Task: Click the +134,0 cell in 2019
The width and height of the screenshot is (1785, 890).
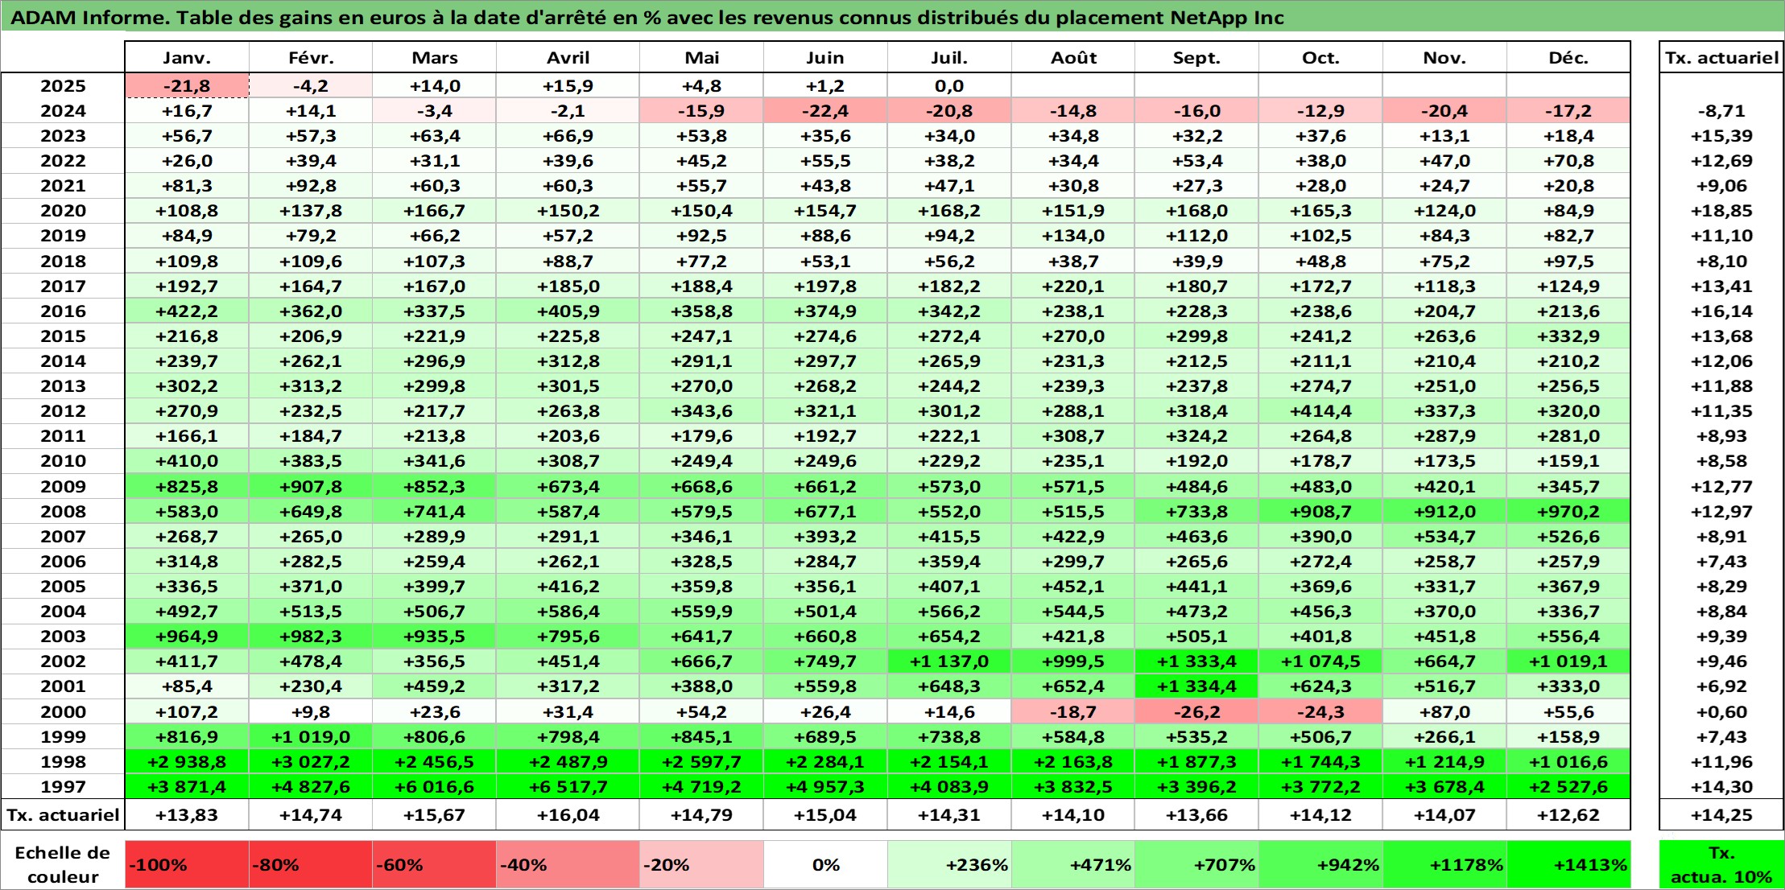Action: point(1073,236)
